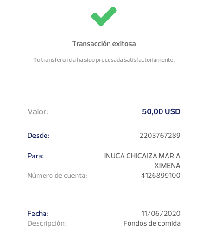Click the Desde label
Image resolution: width=220 pixels, height=235 pixels.
(x=38, y=136)
